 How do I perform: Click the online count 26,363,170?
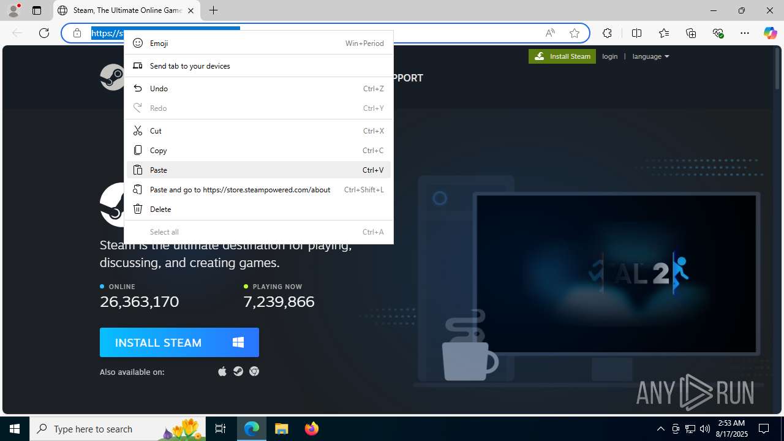[x=140, y=301]
